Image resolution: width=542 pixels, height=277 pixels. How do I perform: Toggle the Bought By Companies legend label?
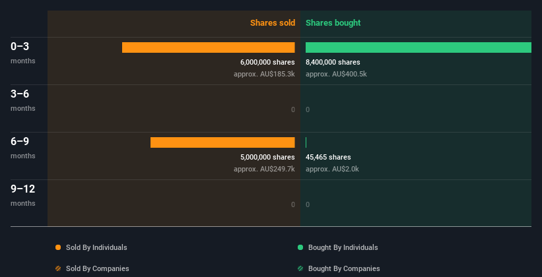point(344,268)
